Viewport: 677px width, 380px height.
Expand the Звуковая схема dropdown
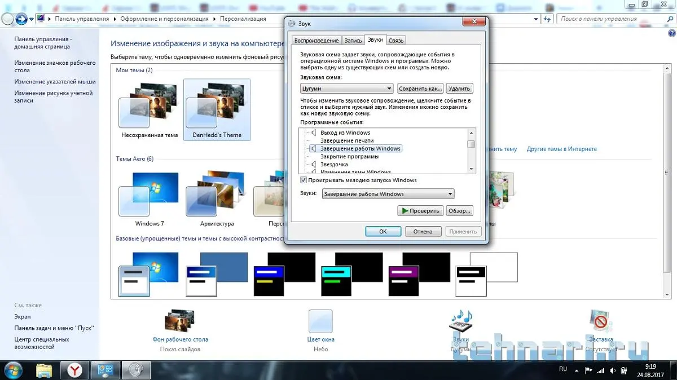347,89
